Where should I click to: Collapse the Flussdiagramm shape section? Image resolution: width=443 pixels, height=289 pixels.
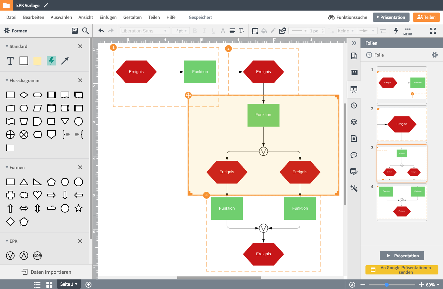pyautogui.click(x=7, y=80)
